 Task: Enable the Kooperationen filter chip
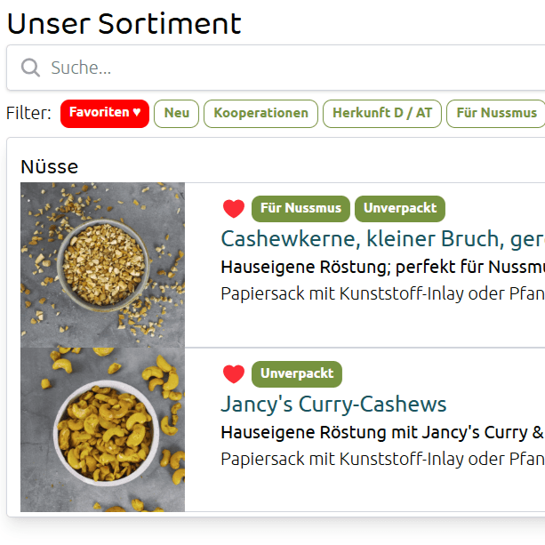tap(260, 113)
